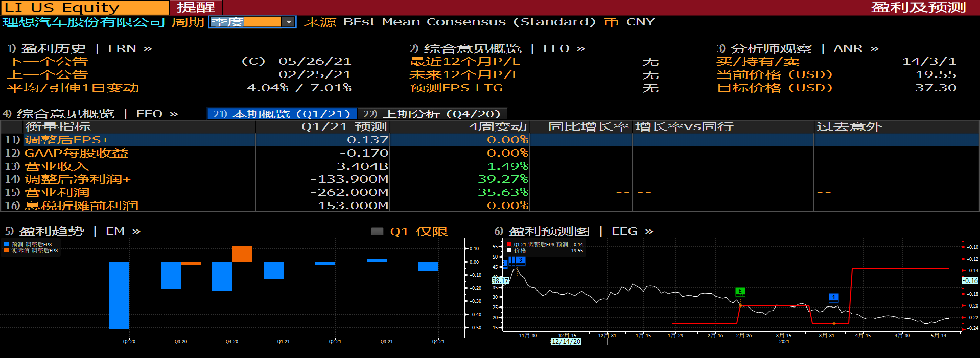
Task: Click the 来源 BEst Mean Consensus (Standard) field
Action: click(450, 22)
